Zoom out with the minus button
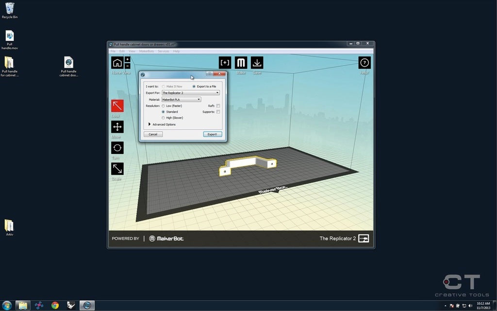497x311 pixels. click(127, 66)
